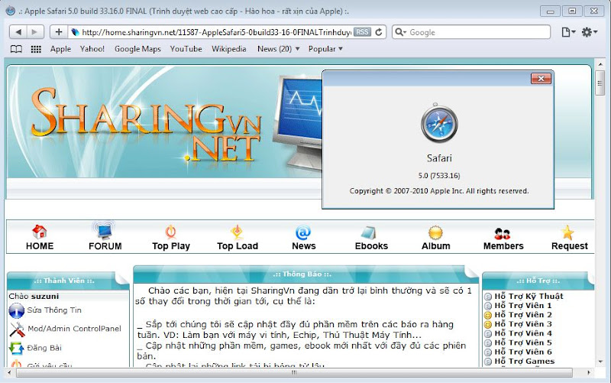Image resolution: width=611 pixels, height=383 pixels.
Task: Click the Sửa Thông Tin info icon
Action: (x=16, y=311)
